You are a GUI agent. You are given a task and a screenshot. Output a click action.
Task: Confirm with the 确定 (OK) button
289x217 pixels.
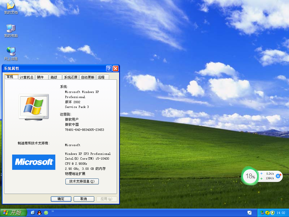pos(61,199)
